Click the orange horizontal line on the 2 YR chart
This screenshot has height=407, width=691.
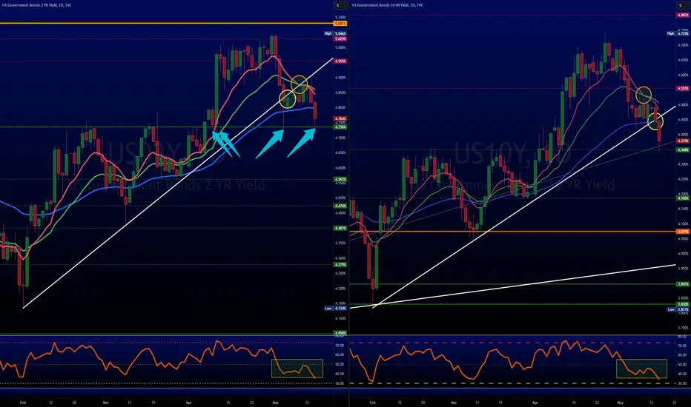167,24
